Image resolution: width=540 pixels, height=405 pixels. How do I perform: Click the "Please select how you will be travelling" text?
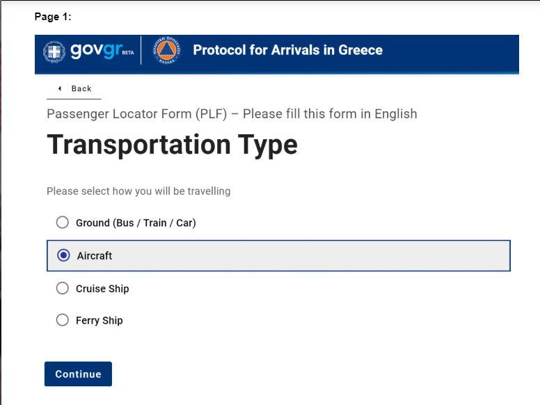tap(138, 191)
